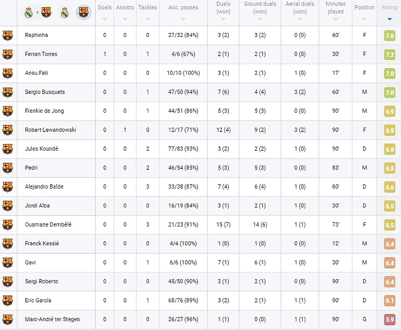
Task: Click ter Stegen's red 5.9 rating badge
Action: click(x=390, y=320)
